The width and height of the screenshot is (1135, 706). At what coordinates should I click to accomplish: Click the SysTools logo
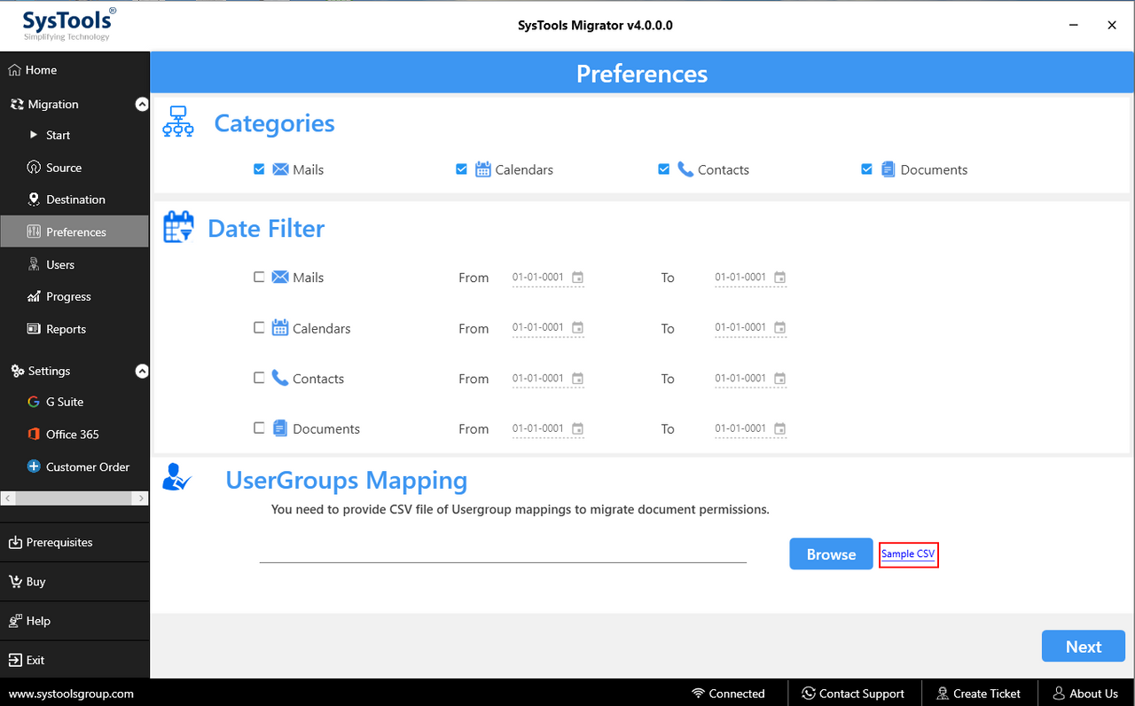pos(68,24)
